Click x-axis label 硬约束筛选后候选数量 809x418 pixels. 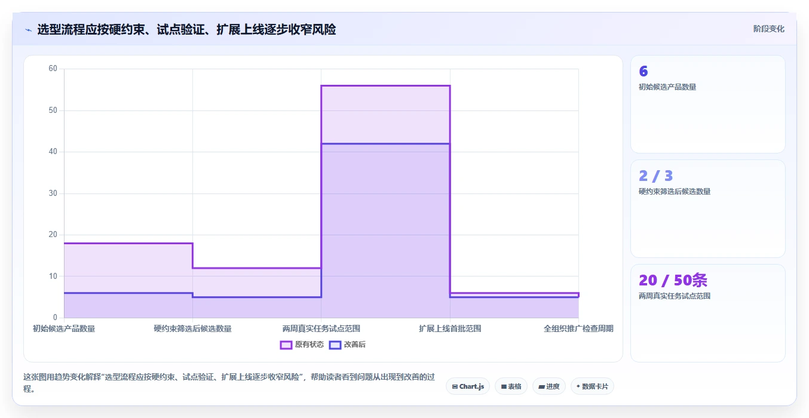(192, 328)
